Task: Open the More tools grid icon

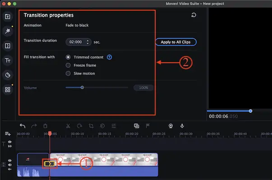Action: click(x=8, y=90)
